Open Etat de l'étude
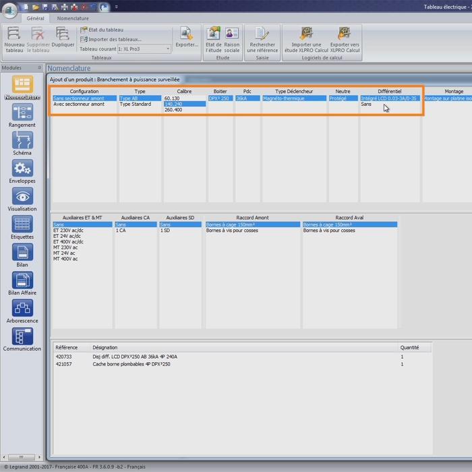Screen dimensions: 472x472 214,40
